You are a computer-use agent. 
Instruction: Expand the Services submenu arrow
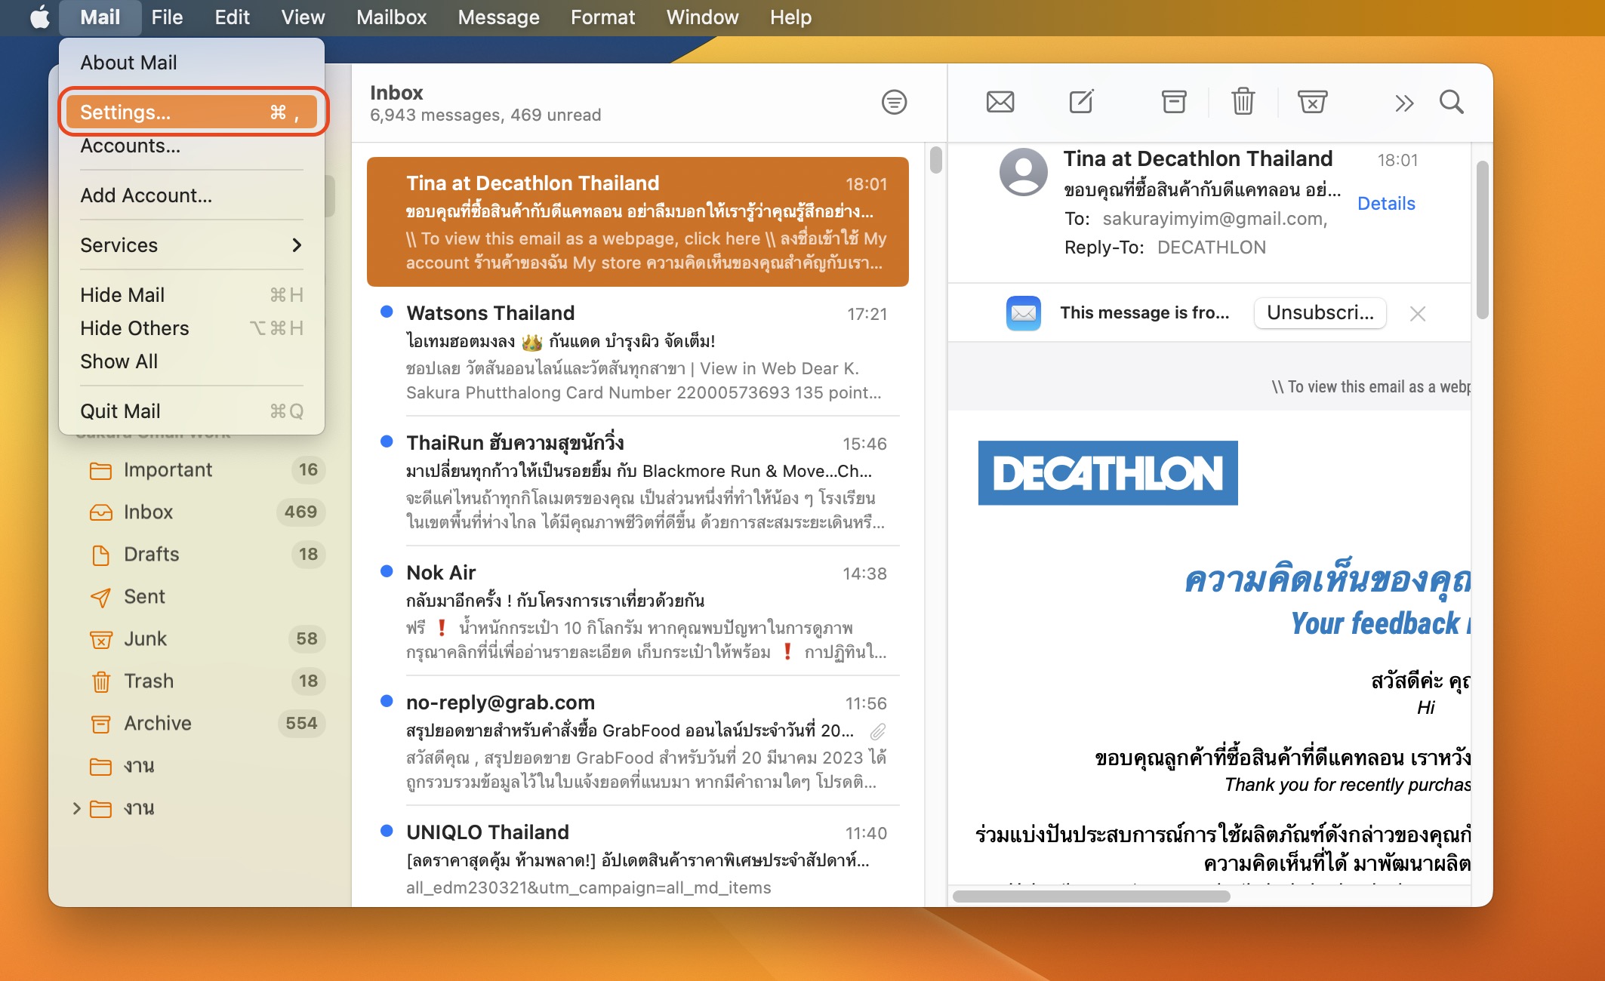[297, 245]
